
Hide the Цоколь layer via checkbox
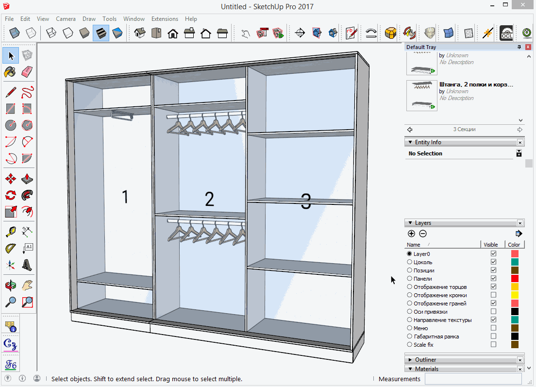pyautogui.click(x=493, y=262)
